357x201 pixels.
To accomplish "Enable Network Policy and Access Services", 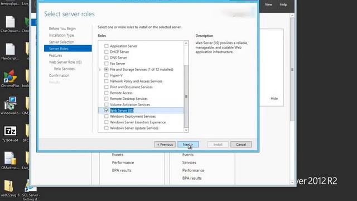I will (107, 81).
